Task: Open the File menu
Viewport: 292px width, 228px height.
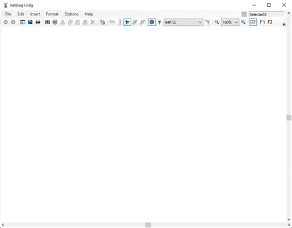Action: (8, 14)
